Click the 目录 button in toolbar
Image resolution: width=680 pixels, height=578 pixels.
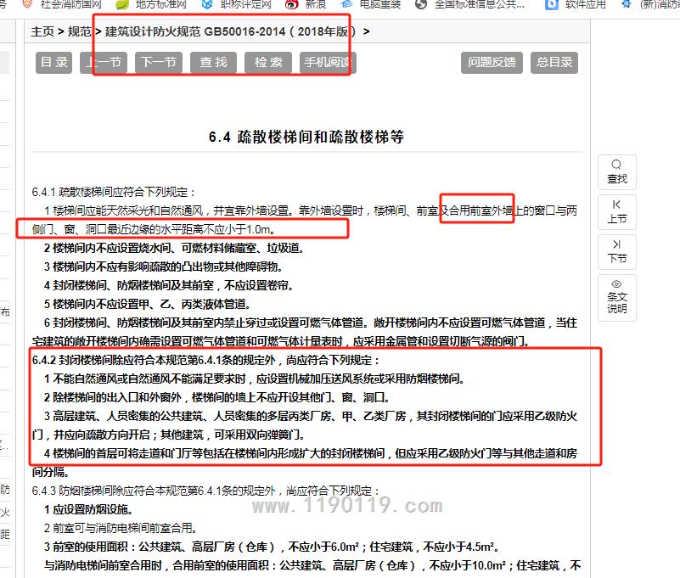click(54, 63)
